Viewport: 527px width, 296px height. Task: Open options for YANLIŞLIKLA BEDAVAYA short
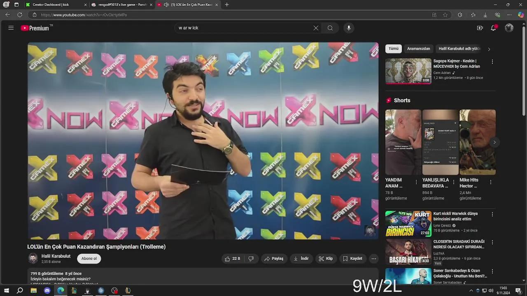(x=454, y=182)
